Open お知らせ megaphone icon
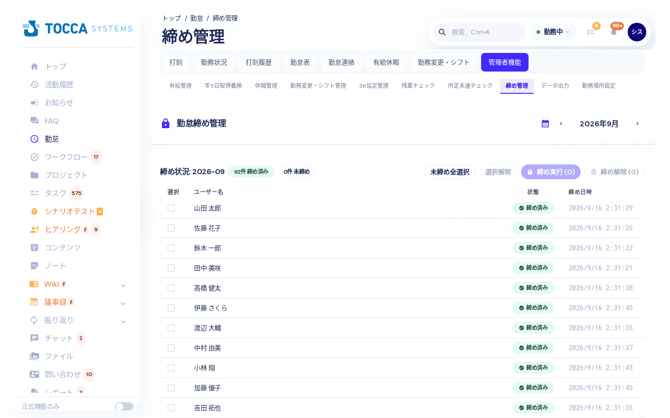The image size is (670, 418). point(34,103)
